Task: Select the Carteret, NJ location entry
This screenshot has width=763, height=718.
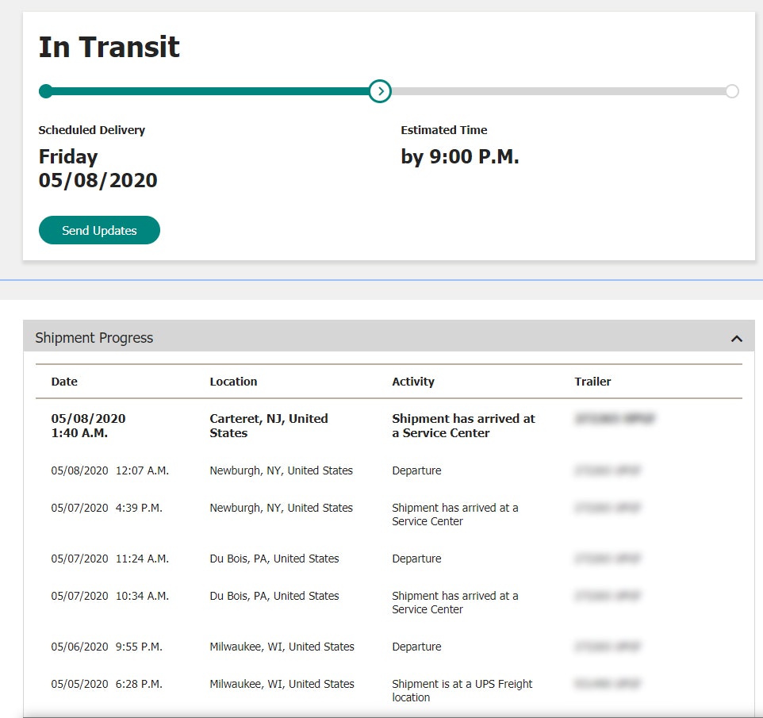Action: (x=269, y=426)
